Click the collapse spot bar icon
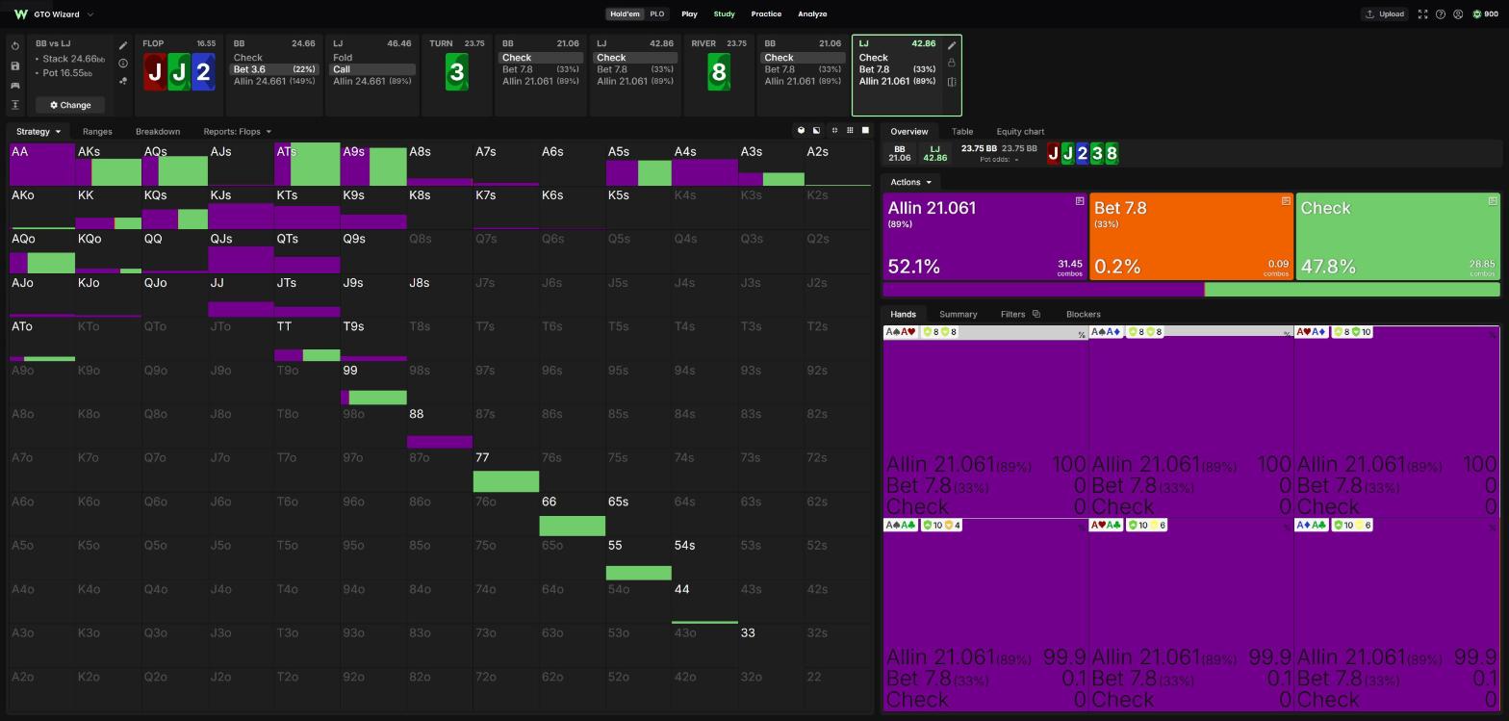This screenshot has width=1509, height=721. (x=15, y=105)
